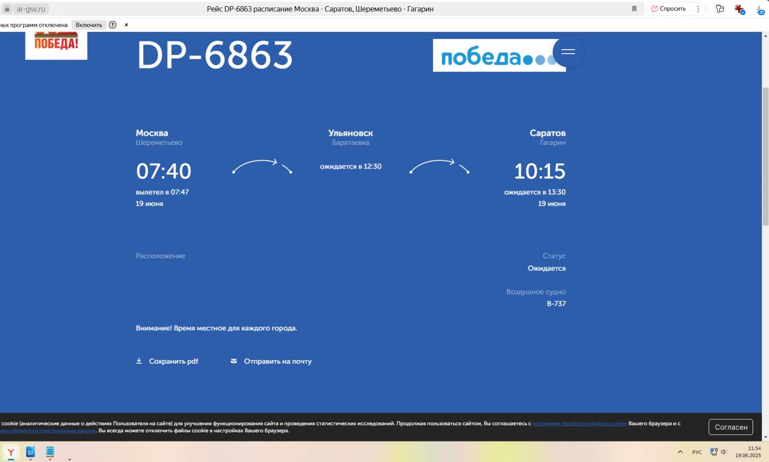Click the lock icon beside ar-gsv.ru
This screenshot has width=769, height=462.
click(7, 9)
